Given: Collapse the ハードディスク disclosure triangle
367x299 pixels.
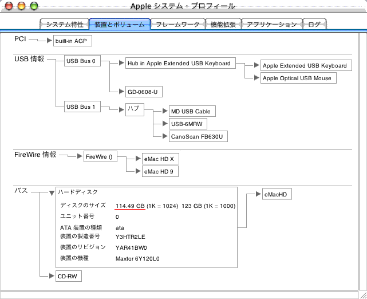Looking at the screenshot, I should click(52, 193).
